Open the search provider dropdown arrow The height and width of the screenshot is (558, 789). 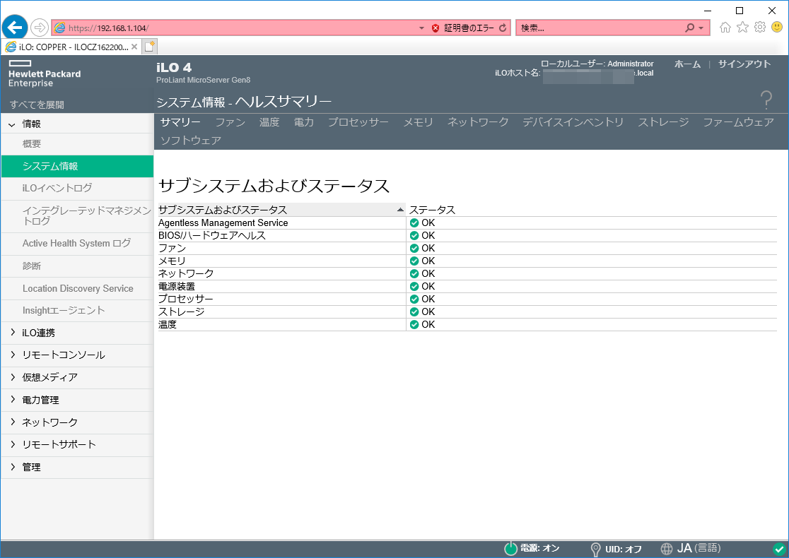click(701, 28)
